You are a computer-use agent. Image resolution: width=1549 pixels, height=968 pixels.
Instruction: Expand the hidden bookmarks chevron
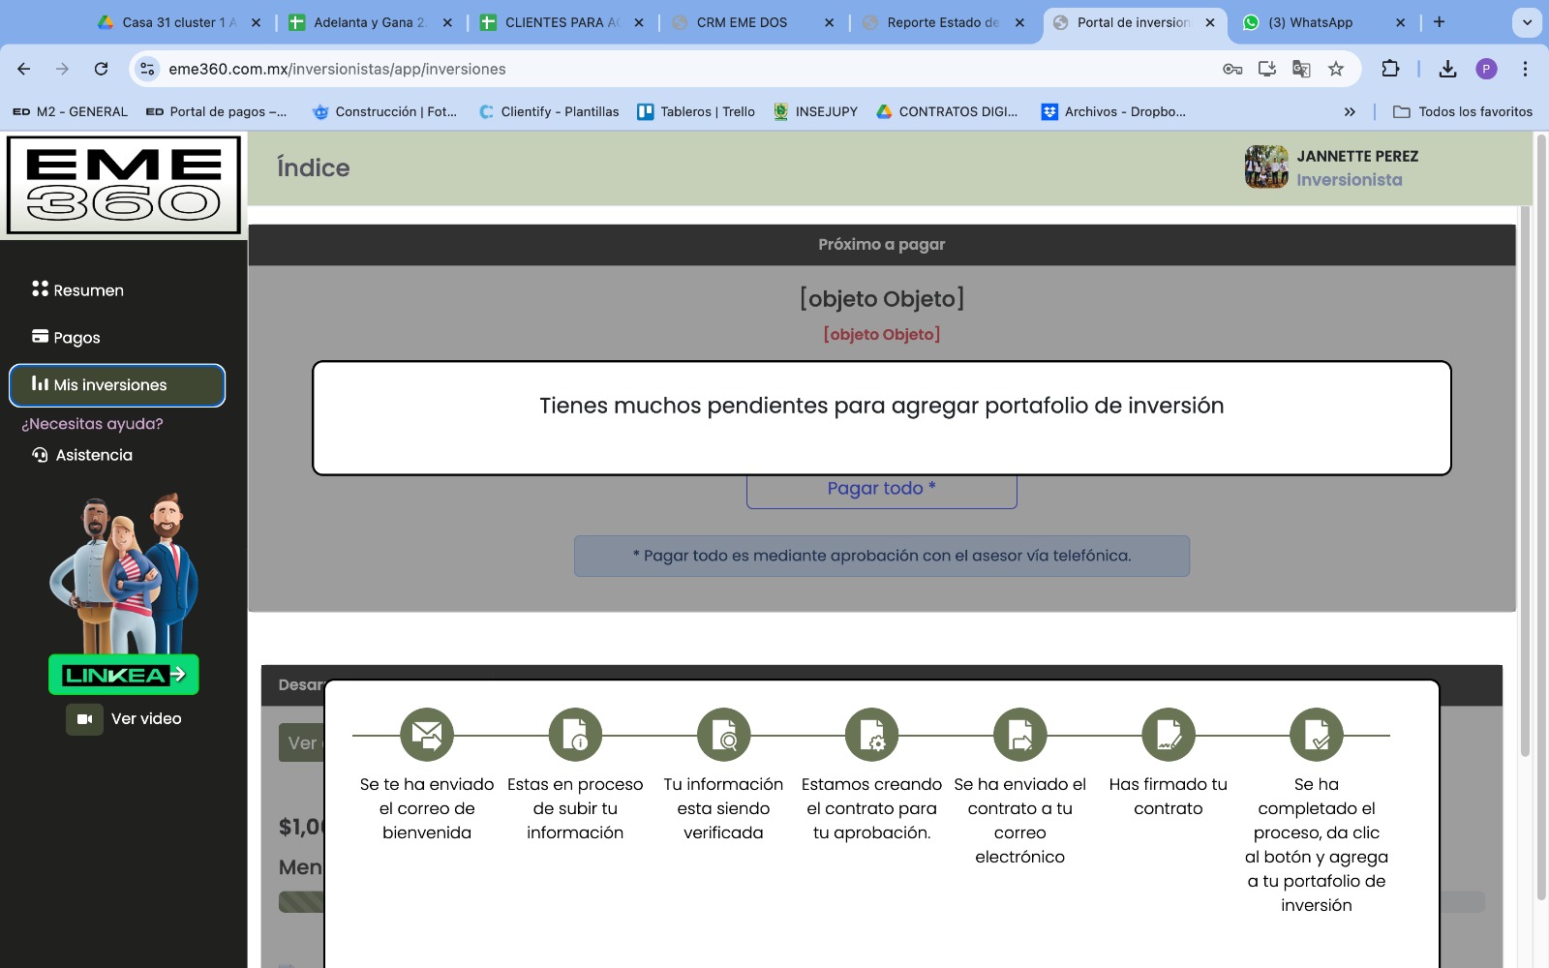coord(1350,112)
